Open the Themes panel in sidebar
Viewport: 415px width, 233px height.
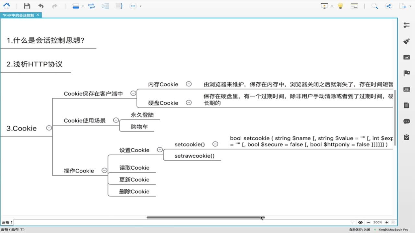click(x=407, y=89)
